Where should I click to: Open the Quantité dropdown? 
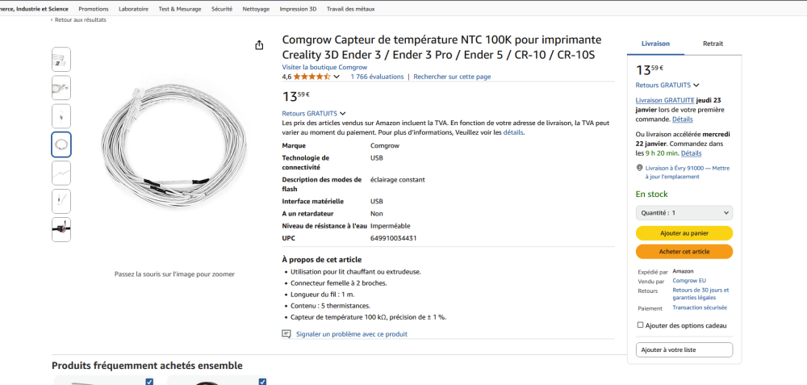[684, 212]
